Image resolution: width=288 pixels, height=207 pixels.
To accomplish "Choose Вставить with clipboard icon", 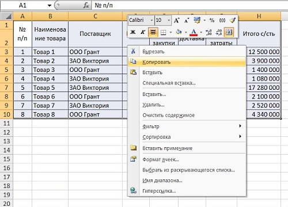I will (x=187, y=72).
